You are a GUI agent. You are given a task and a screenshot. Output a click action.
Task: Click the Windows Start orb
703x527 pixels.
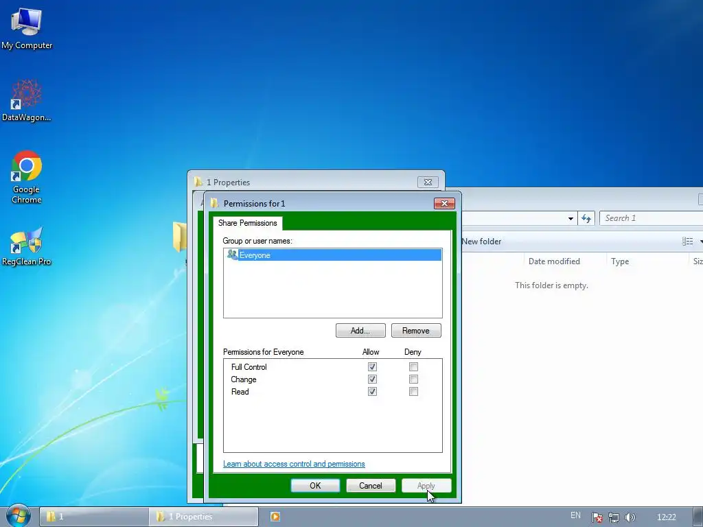[x=18, y=516]
